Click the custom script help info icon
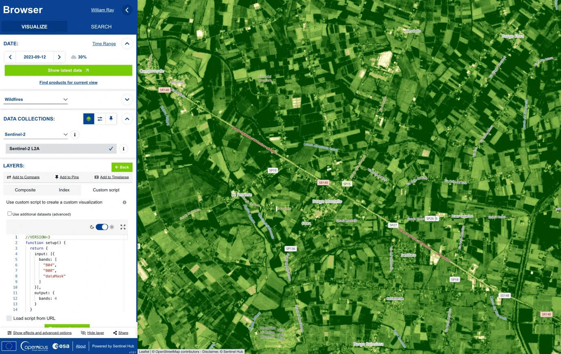 124,202
